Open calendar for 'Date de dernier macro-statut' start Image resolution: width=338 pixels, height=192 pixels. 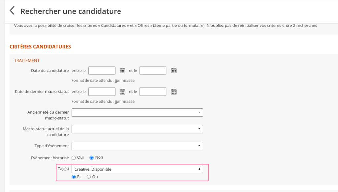(122, 92)
